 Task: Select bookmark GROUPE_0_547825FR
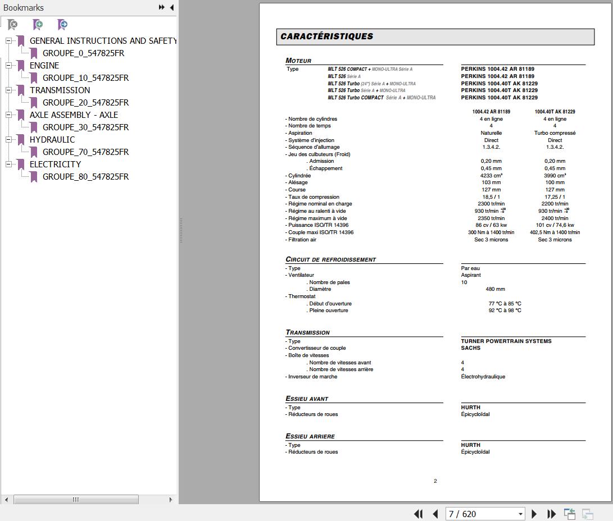coord(83,53)
